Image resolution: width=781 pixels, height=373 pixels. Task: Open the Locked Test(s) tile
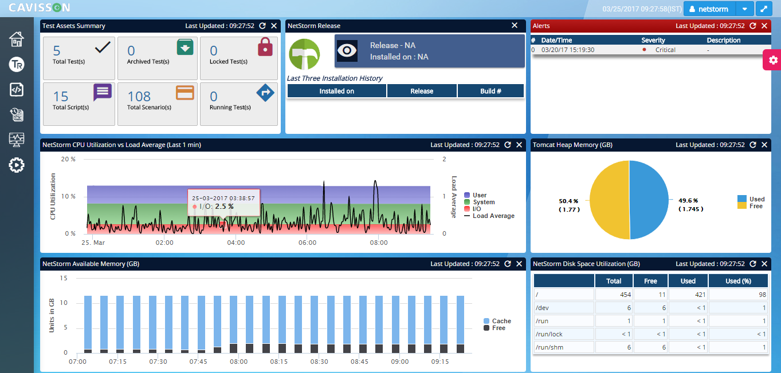[239, 58]
